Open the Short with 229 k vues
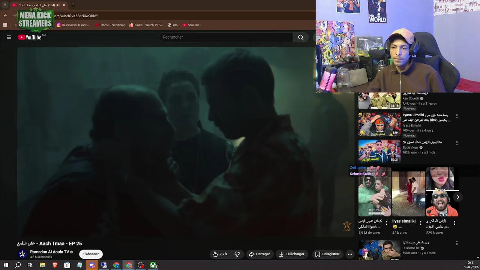 pyautogui.click(x=442, y=192)
